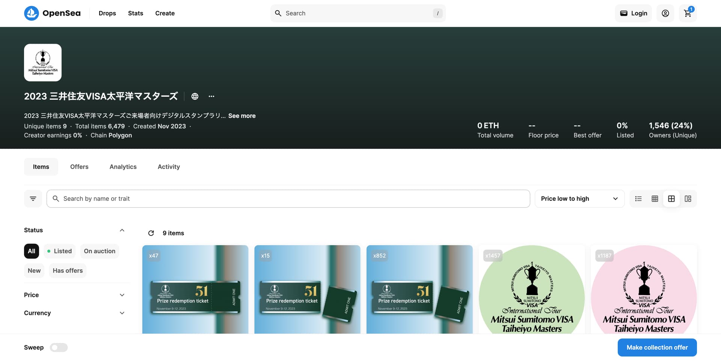
Task: Switch to the Offers tab
Action: click(x=79, y=167)
